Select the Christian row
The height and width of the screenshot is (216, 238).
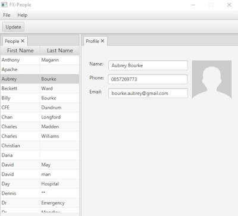pos(40,146)
